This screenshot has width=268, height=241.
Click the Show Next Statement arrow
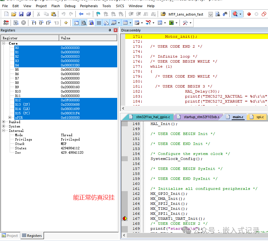pyautogui.click(x=66, y=22)
